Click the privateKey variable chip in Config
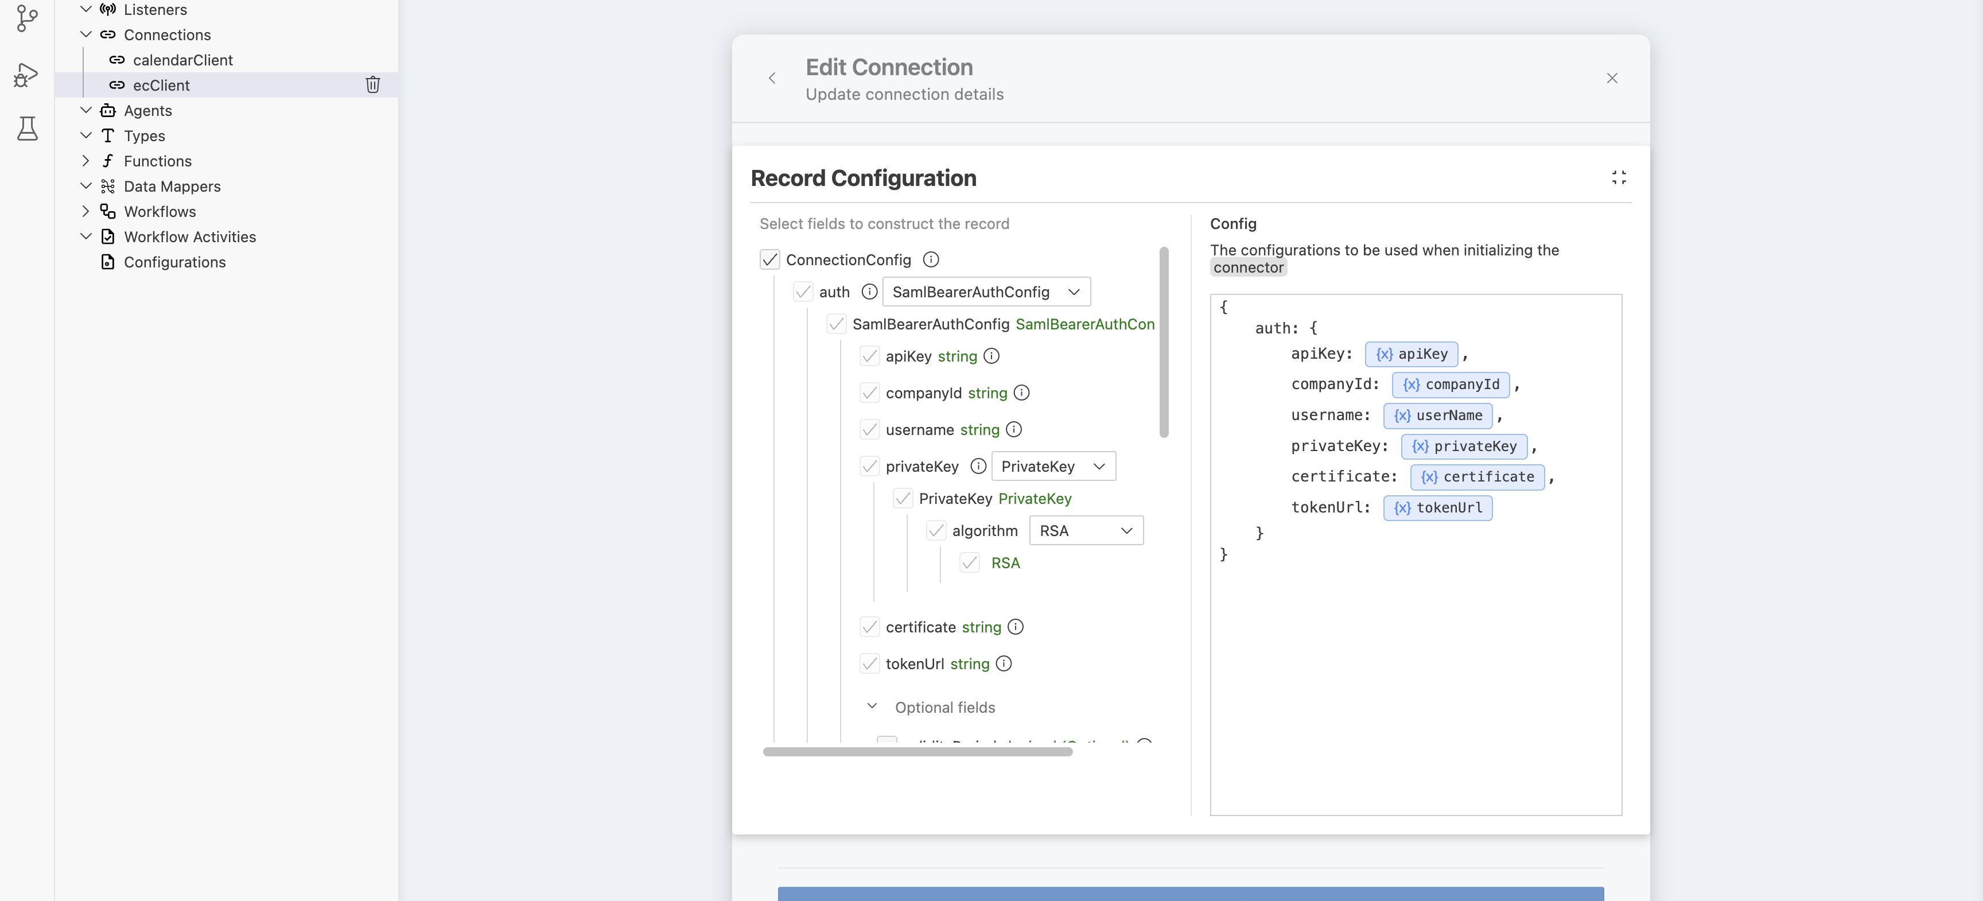Image resolution: width=1983 pixels, height=901 pixels. (x=1464, y=446)
